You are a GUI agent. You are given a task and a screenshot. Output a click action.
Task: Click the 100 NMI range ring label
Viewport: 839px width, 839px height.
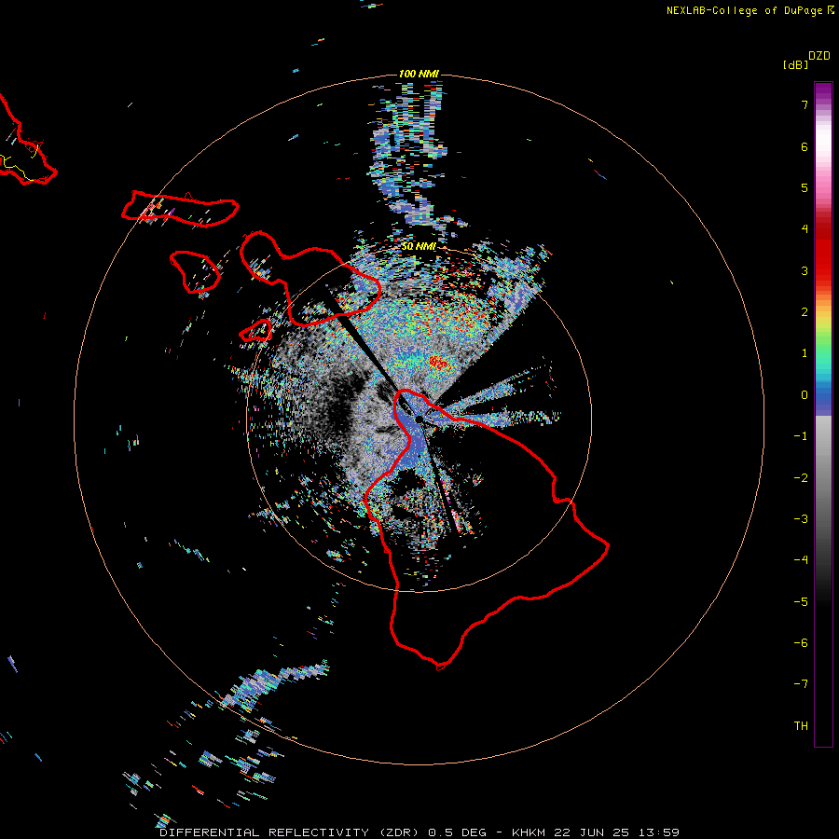pos(419,74)
